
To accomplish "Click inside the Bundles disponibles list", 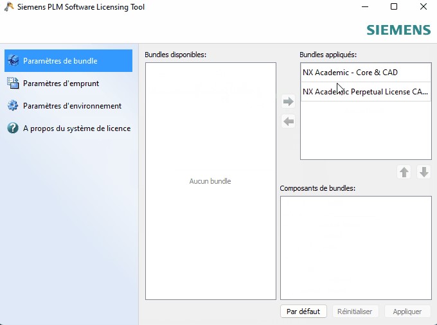I will click(x=211, y=181).
